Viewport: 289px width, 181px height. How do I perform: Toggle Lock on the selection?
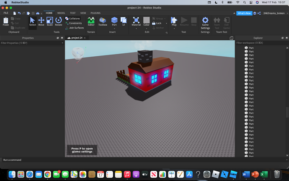pyautogui.click(x=157, y=23)
